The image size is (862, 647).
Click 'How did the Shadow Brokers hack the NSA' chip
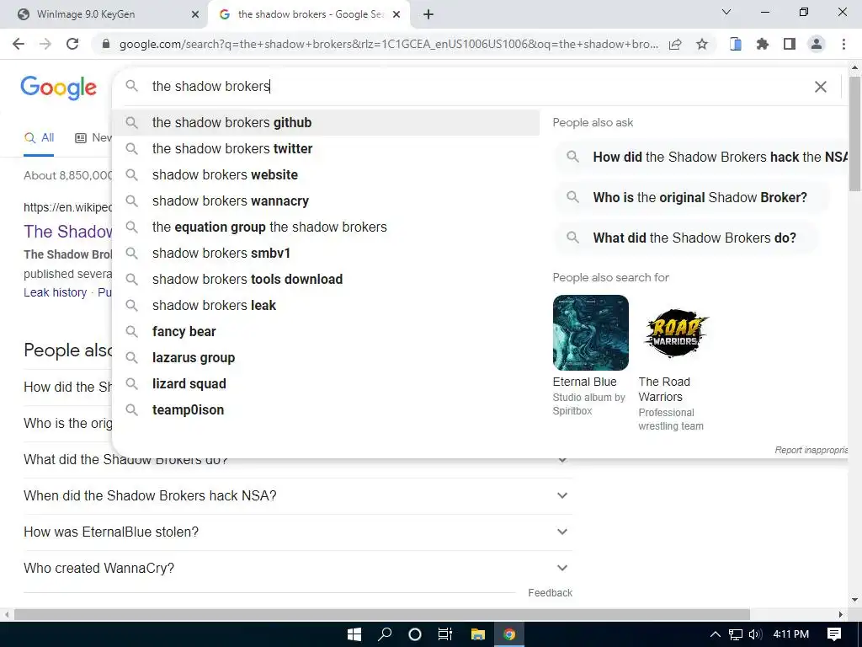[x=702, y=158]
